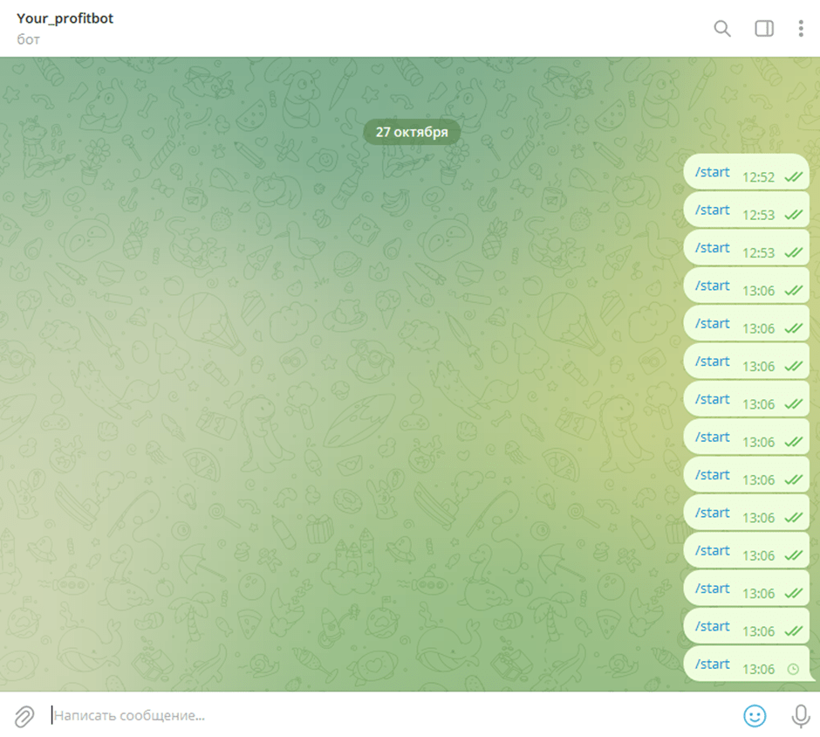Click the clock pending-status icon on last message
820x737 pixels.
793,669
